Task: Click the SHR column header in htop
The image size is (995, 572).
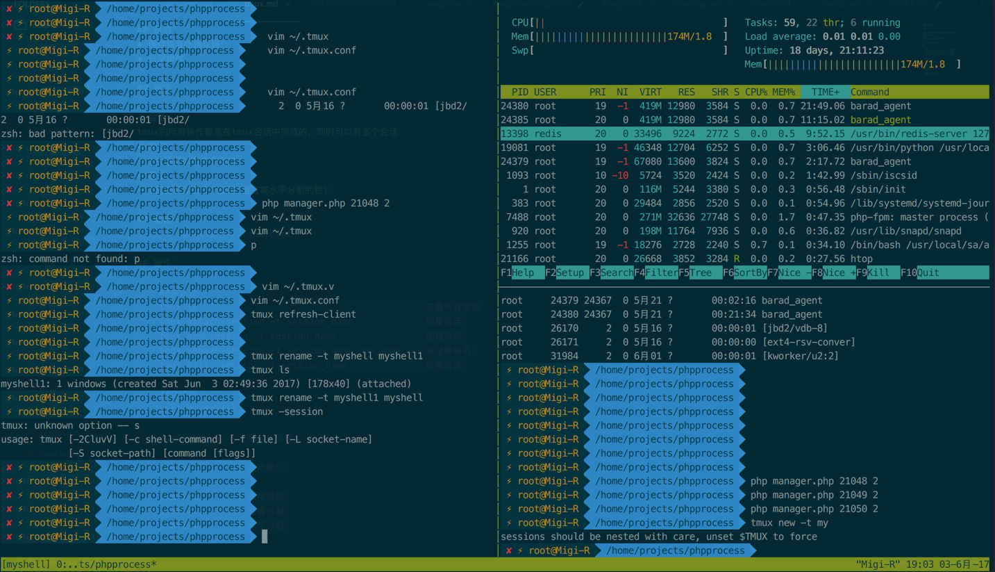Action: [x=720, y=92]
